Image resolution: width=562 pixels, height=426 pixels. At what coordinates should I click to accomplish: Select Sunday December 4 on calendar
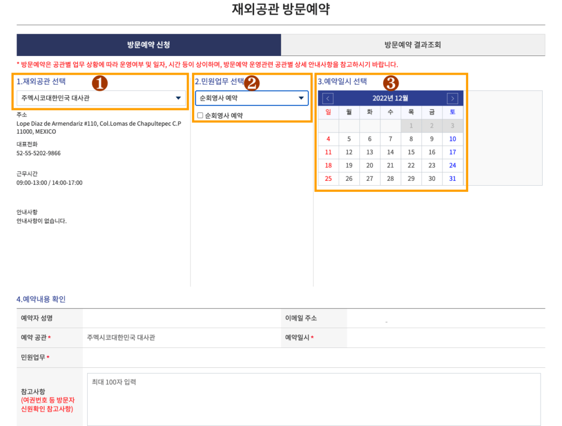pyautogui.click(x=328, y=139)
